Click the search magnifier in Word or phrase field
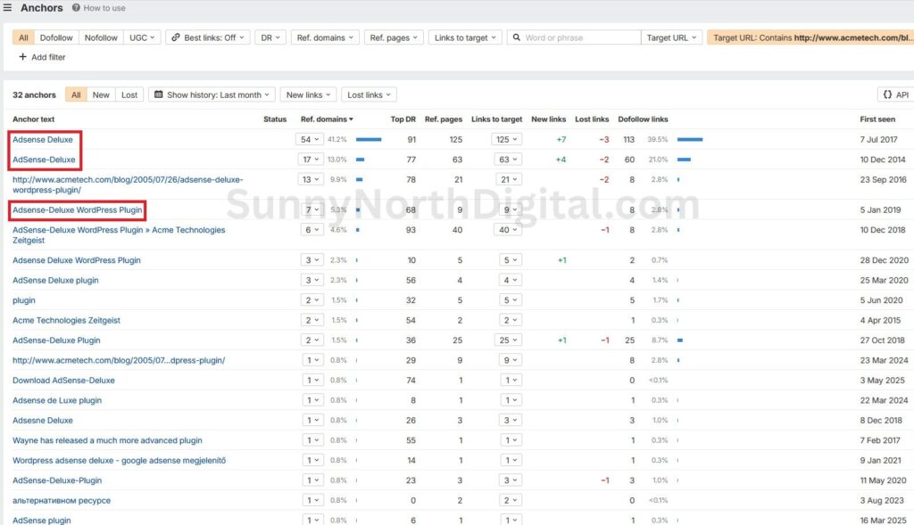914x525 pixels. (518, 37)
